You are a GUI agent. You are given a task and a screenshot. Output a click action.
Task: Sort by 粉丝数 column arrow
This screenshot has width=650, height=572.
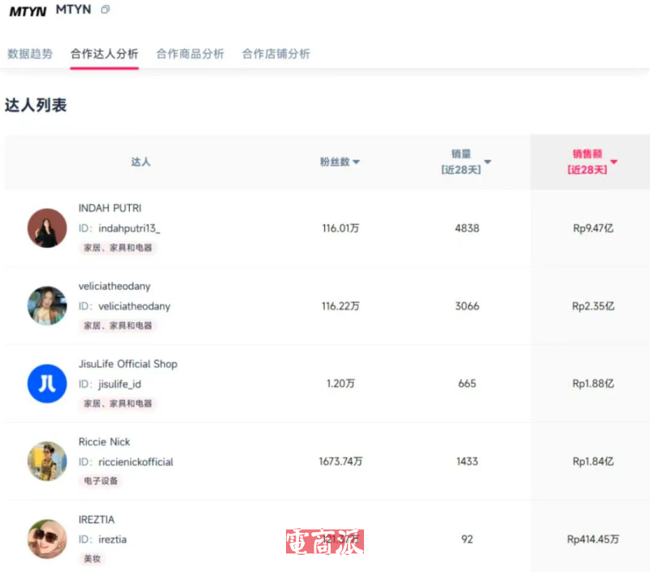click(356, 162)
